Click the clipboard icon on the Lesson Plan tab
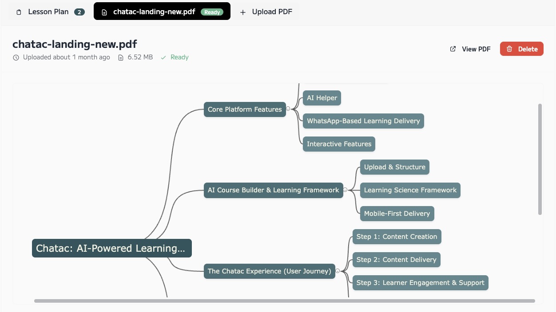Image resolution: width=556 pixels, height=312 pixels. [18, 12]
